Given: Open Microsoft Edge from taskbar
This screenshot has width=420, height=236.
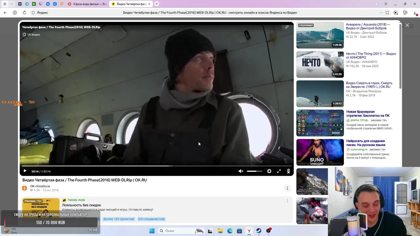Looking at the screenshot, I should [230, 231].
